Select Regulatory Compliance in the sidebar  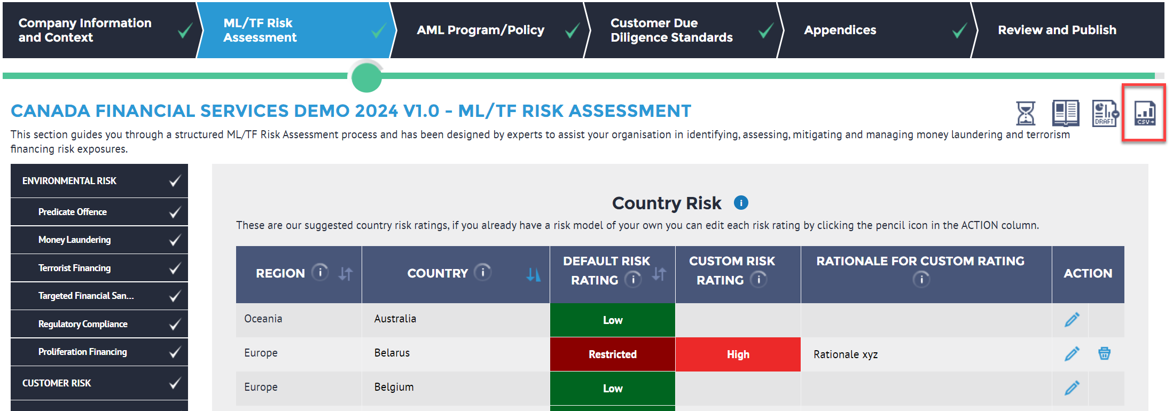tap(99, 324)
